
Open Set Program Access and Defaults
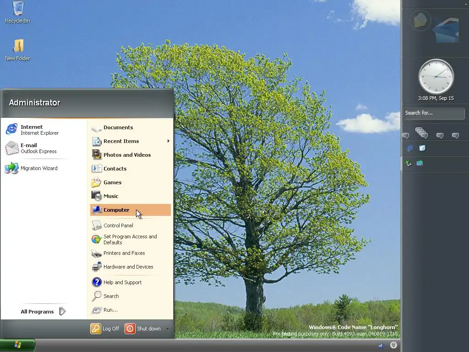pos(125,239)
